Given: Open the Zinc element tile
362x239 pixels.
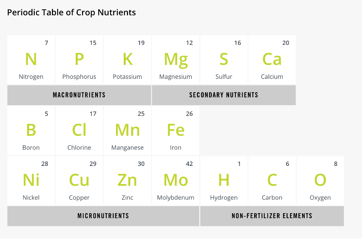Looking at the screenshot, I should pos(127,181).
